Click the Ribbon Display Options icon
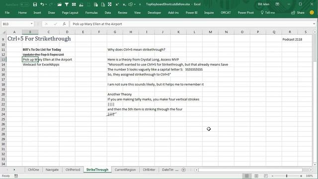The width and height of the screenshot is (318, 179). pyautogui.click(x=277, y=4)
